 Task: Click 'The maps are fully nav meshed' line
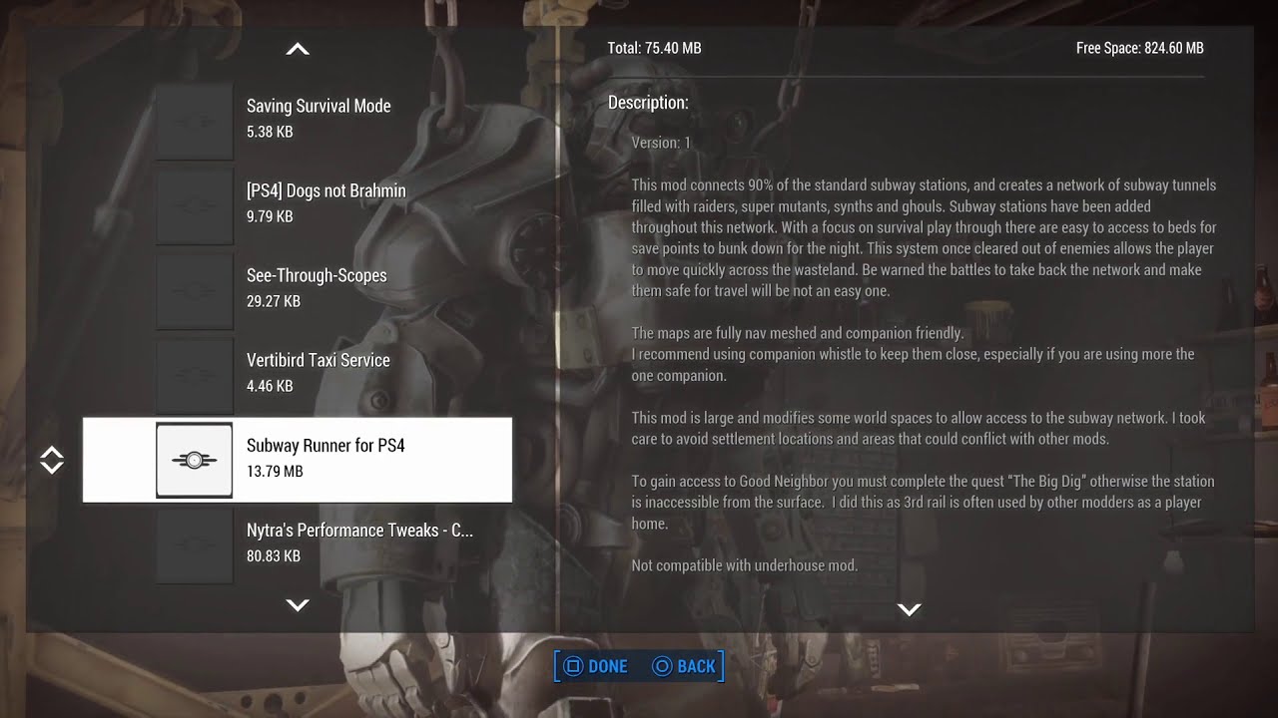pos(797,333)
